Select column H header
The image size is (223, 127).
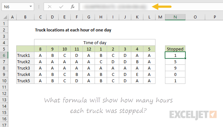(x=101, y=17)
